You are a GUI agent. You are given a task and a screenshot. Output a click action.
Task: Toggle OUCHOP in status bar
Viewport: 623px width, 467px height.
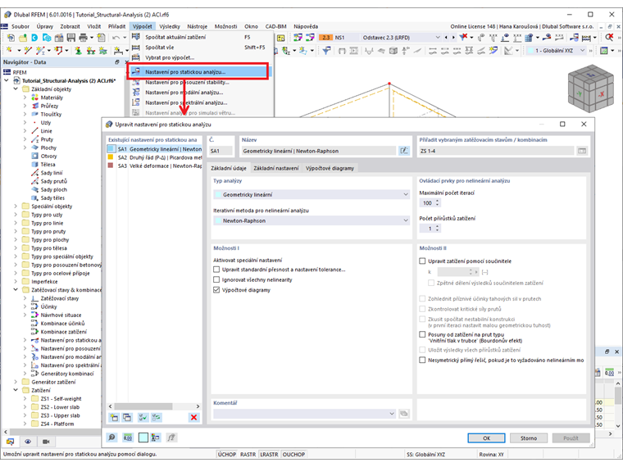[x=293, y=454]
